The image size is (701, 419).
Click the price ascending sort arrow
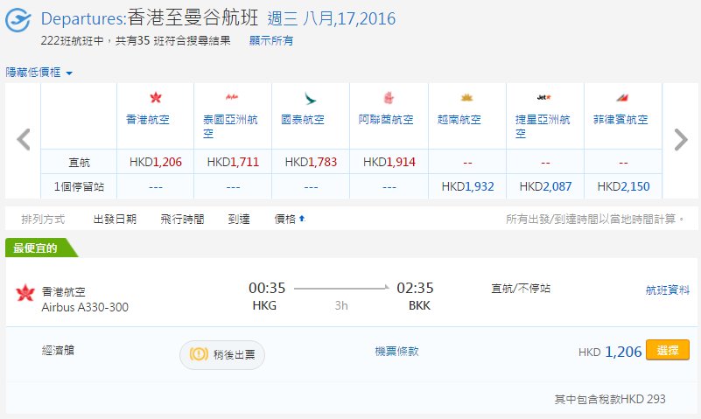point(302,219)
